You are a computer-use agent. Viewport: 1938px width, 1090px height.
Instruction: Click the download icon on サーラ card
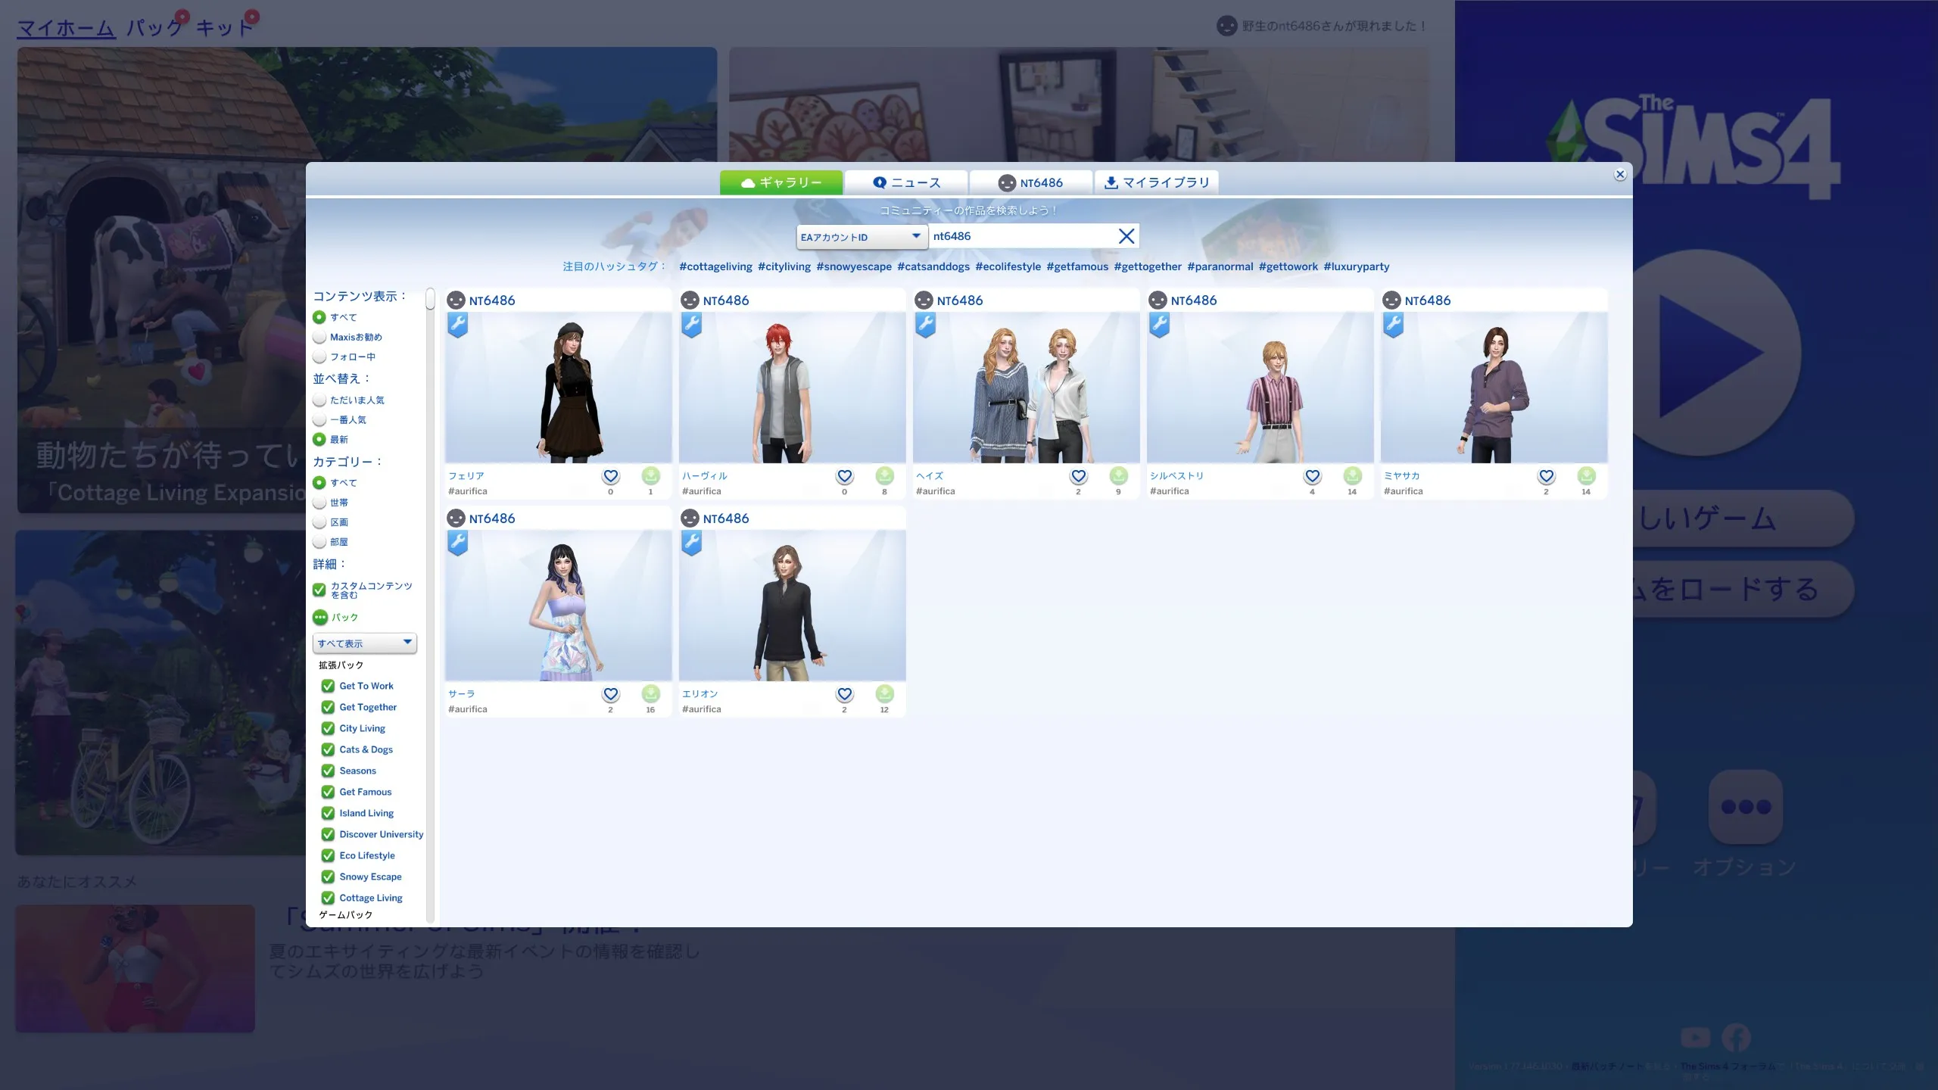[x=650, y=694]
